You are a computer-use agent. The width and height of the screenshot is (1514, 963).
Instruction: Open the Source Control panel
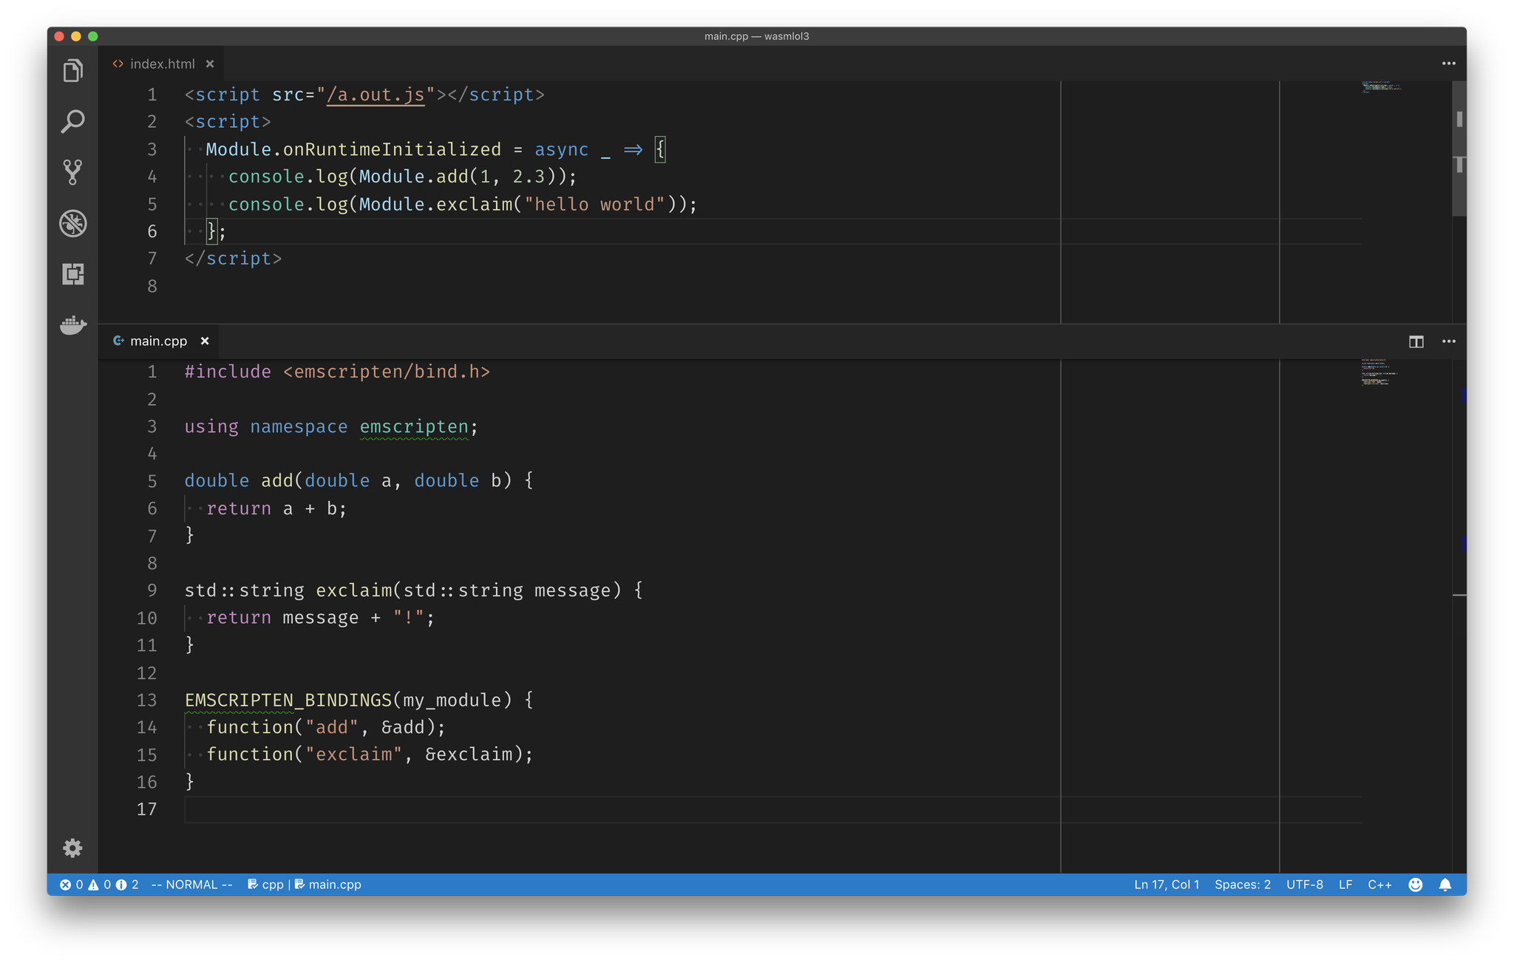point(72,172)
